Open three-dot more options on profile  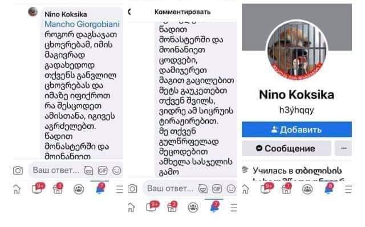click(x=343, y=148)
